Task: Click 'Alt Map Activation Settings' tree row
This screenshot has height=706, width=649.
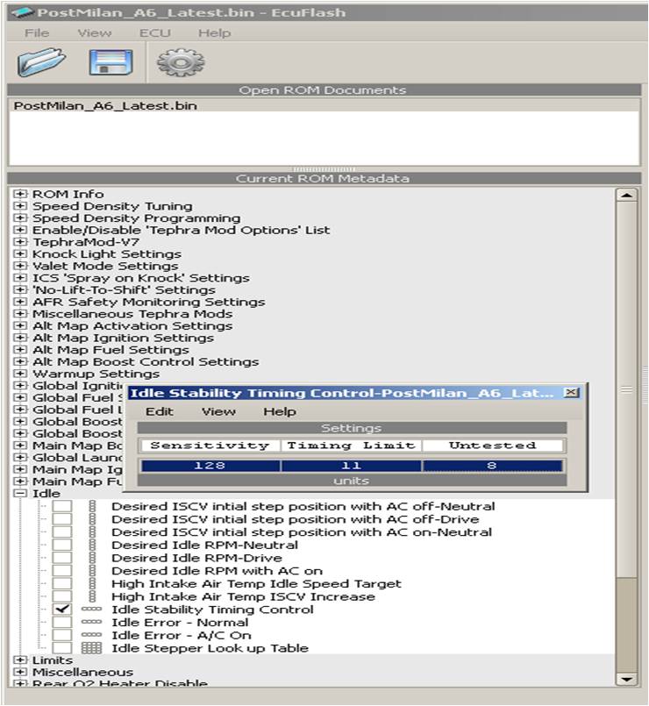Action: [x=132, y=325]
